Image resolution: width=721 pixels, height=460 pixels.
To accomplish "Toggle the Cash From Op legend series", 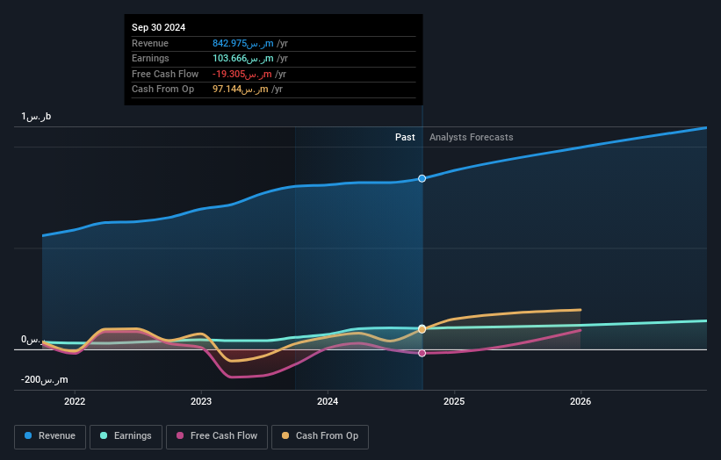I will point(320,436).
